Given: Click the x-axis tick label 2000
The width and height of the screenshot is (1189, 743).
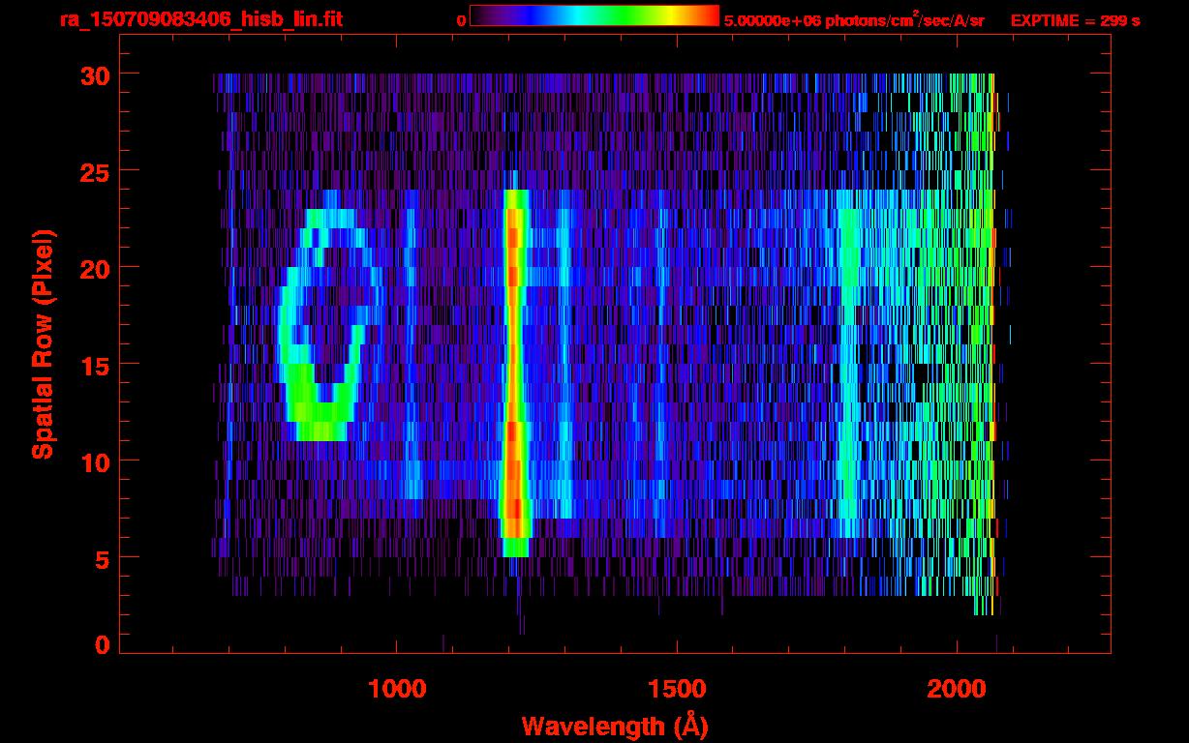Looking at the screenshot, I should [956, 689].
